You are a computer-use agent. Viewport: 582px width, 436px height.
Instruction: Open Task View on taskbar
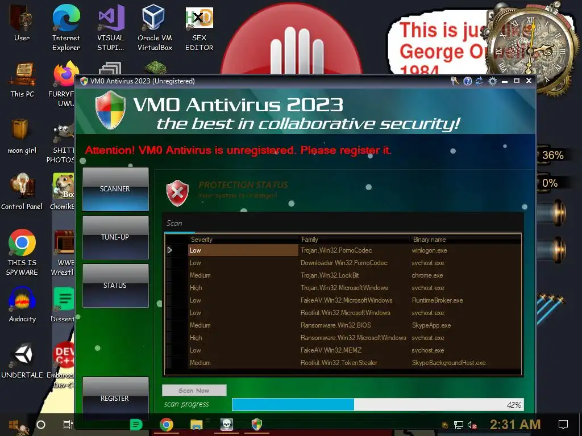68,425
